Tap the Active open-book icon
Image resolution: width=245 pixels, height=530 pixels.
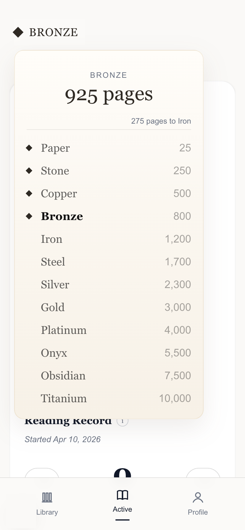click(122, 495)
